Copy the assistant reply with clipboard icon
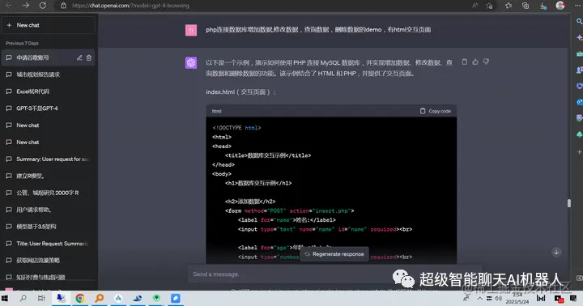 point(465,62)
